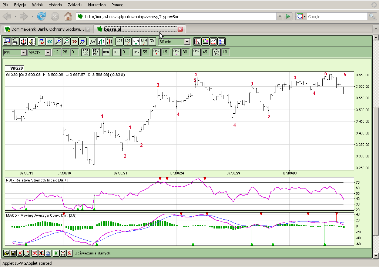This screenshot has height=267, width=379.
Task: Click the refresh arrows icon in chart toolbar
Action: click(x=41, y=42)
